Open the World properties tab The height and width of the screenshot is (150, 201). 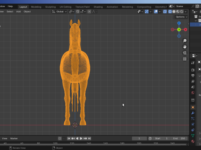[x=193, y=92]
